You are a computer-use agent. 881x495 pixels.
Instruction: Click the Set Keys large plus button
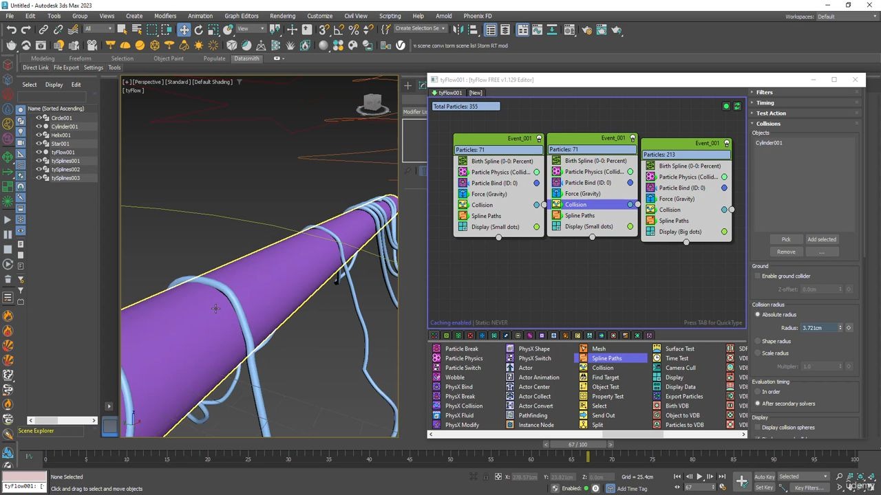(741, 481)
